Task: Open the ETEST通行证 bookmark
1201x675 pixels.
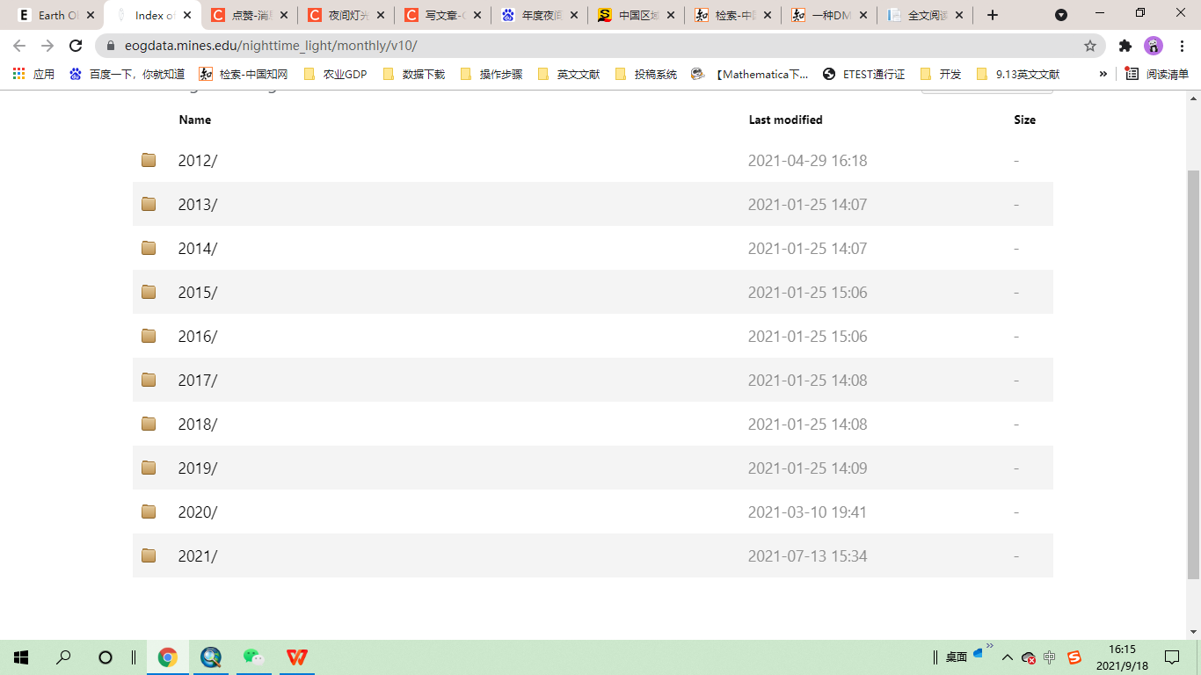Action: click(863, 74)
